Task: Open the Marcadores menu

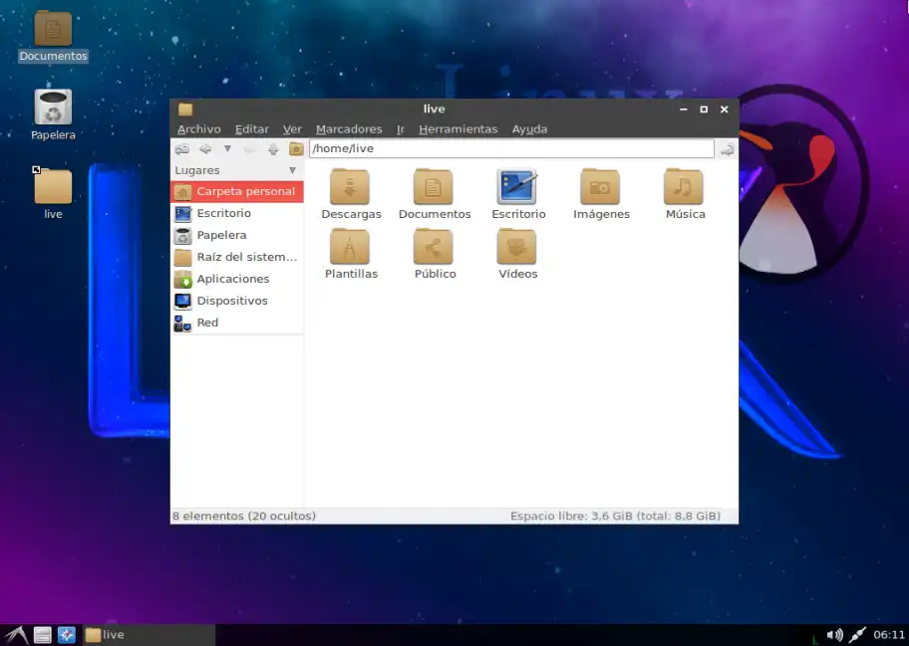Action: click(349, 129)
